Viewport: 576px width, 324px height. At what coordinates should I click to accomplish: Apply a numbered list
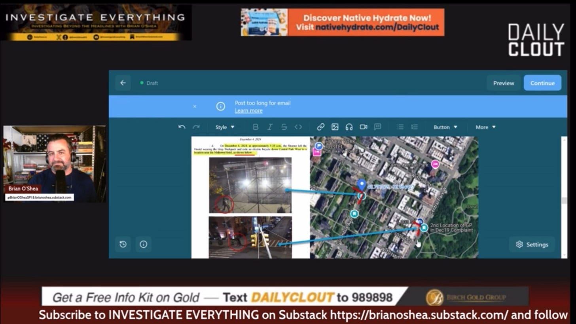click(x=415, y=127)
